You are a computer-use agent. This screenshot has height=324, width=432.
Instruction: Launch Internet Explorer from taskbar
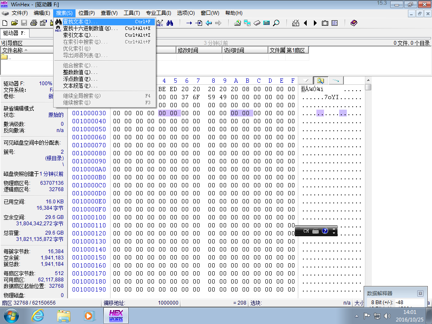38,316
